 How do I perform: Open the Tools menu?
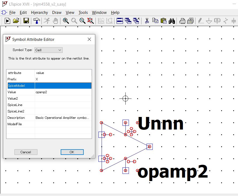tap(83, 13)
